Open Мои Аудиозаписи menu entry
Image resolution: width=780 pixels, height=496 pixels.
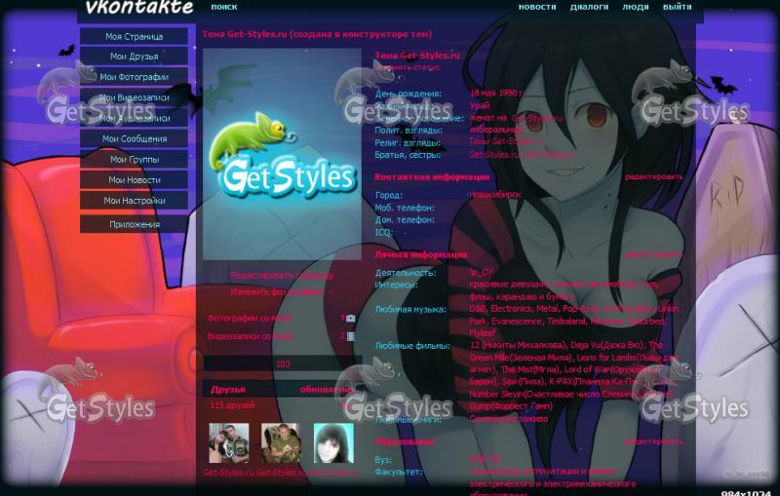[x=134, y=118]
